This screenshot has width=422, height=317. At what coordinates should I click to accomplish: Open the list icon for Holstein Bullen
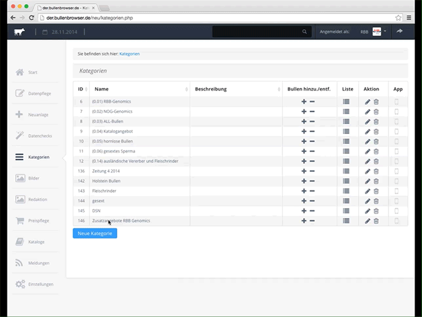346,181
